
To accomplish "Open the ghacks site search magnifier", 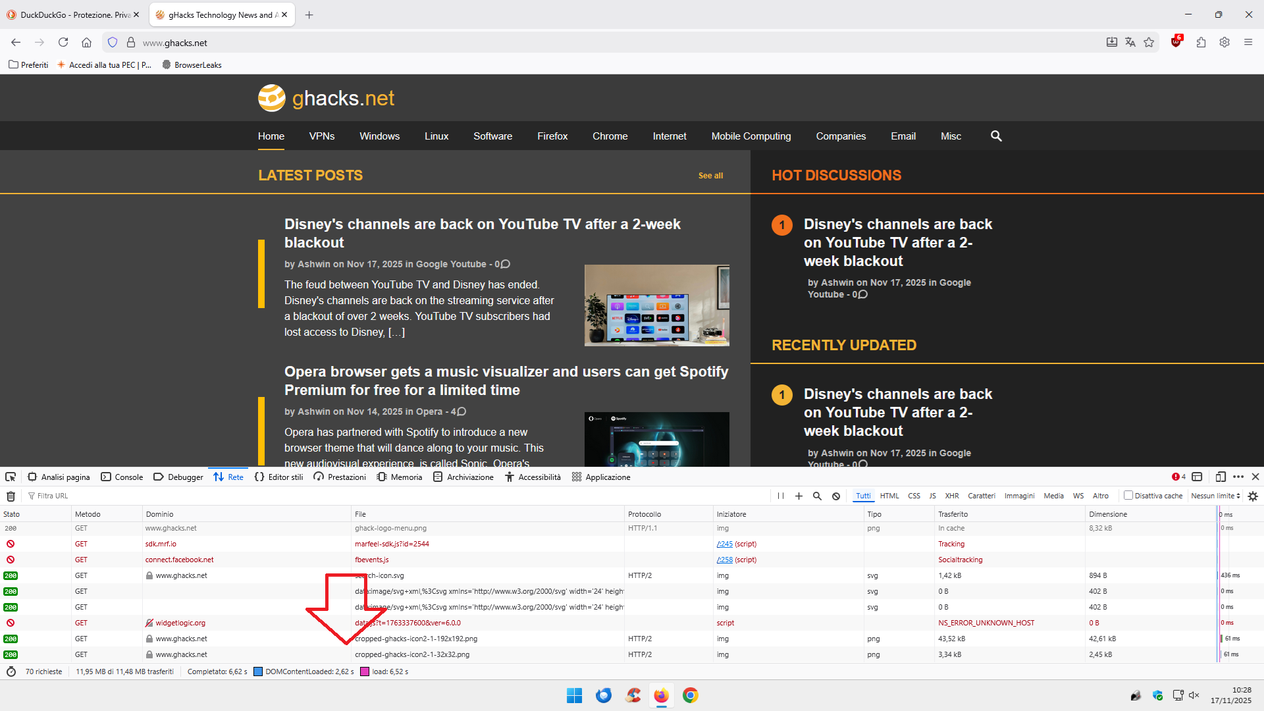I will coord(996,136).
